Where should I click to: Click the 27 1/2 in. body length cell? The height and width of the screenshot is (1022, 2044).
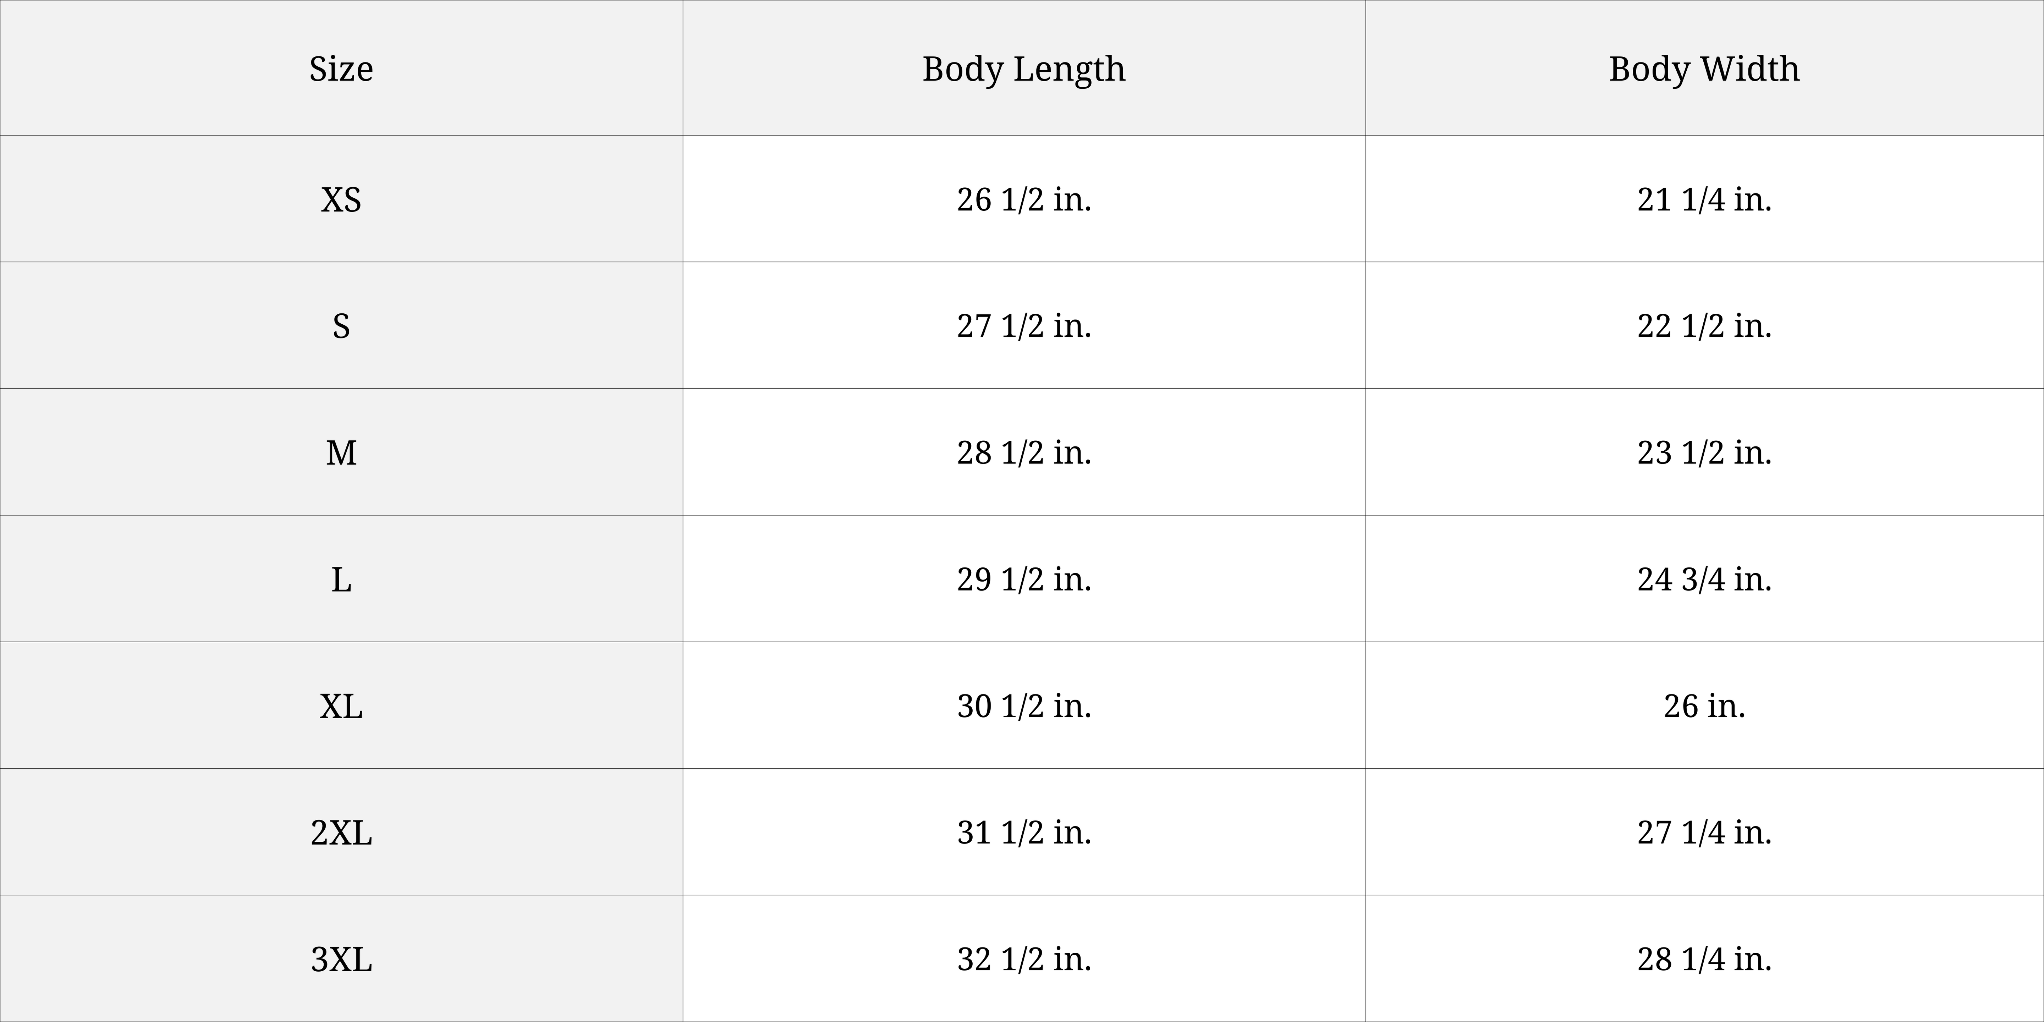(1023, 326)
